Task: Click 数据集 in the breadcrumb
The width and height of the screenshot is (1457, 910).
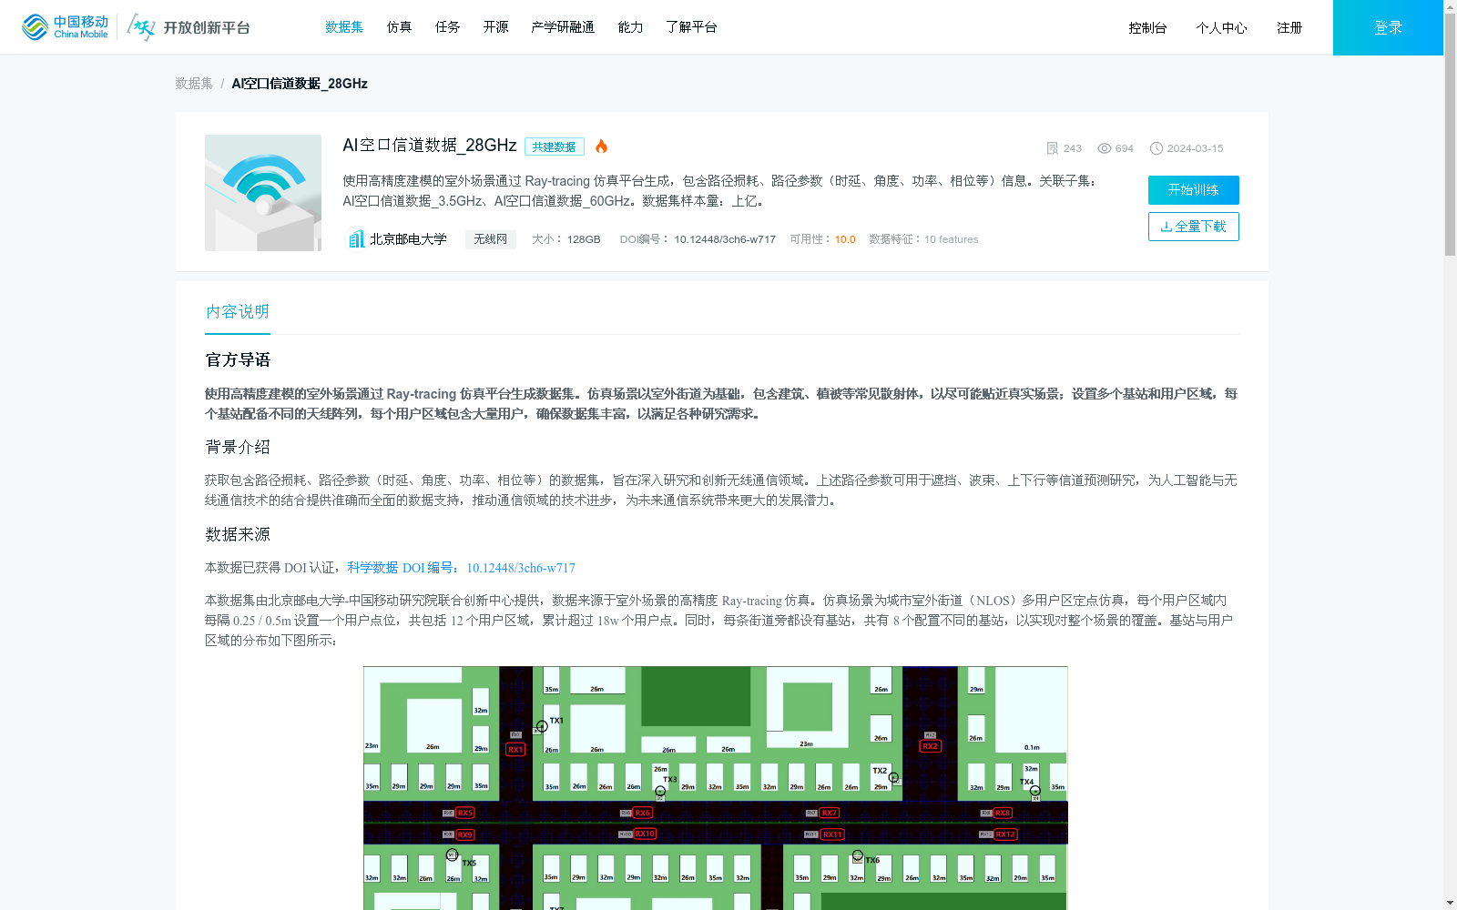Action: tap(194, 84)
